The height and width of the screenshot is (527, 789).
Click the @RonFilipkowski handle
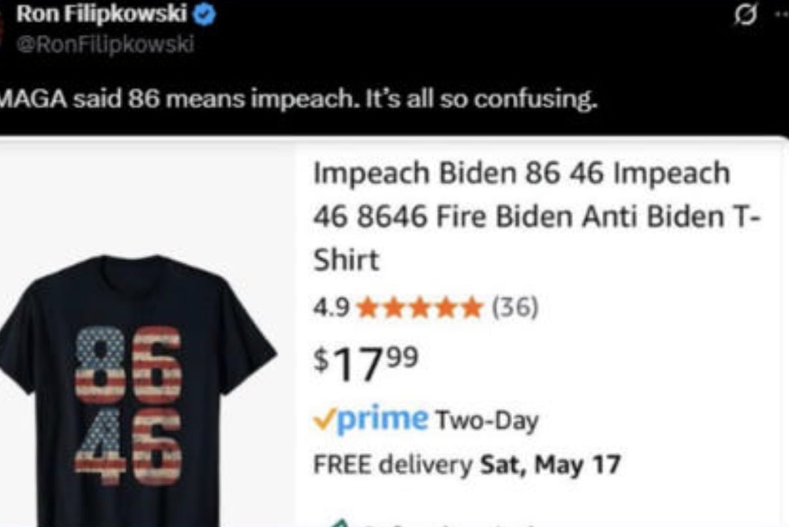(105, 44)
